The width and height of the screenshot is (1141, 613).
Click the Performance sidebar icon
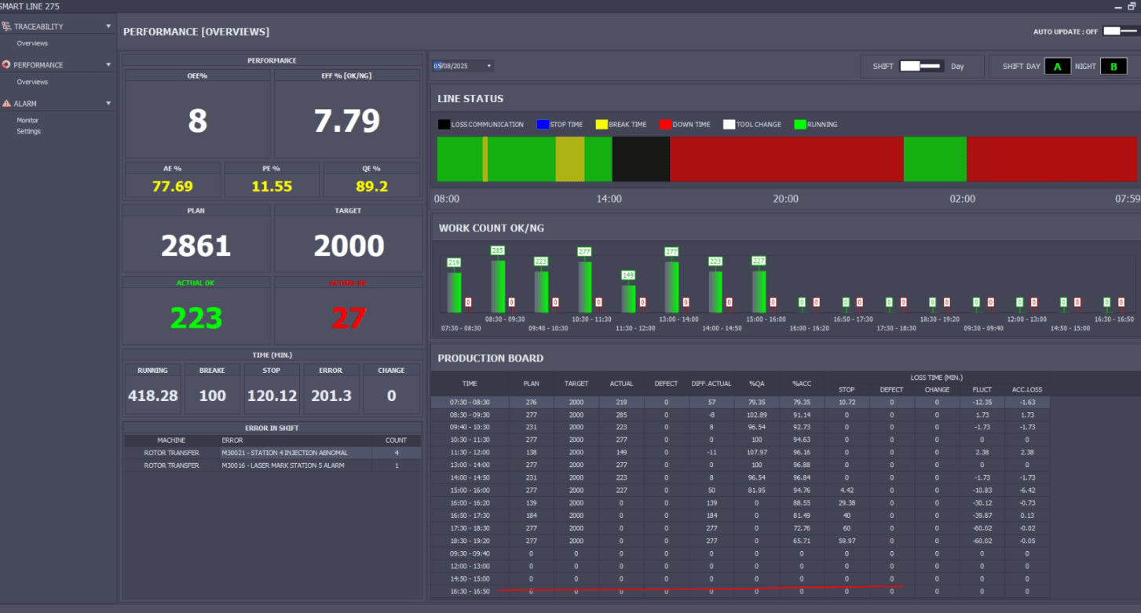coord(6,64)
